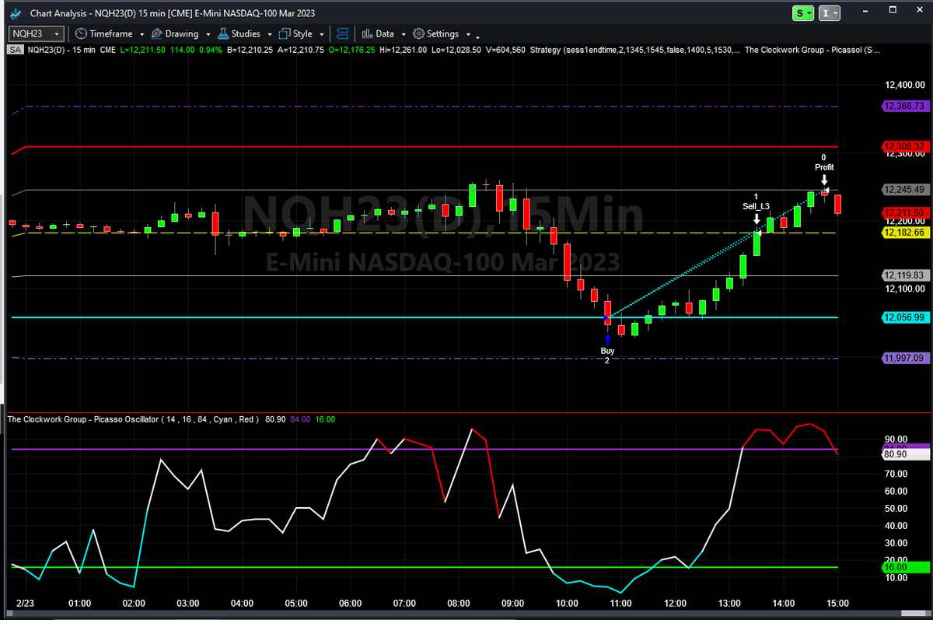Click the dropdown arrow next to Settings
The width and height of the screenshot is (933, 620).
(x=467, y=35)
